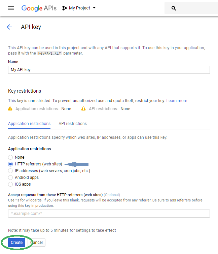The width and height of the screenshot is (218, 254).
Task: Click the API restrictions warning triangle
Action: point(83,108)
